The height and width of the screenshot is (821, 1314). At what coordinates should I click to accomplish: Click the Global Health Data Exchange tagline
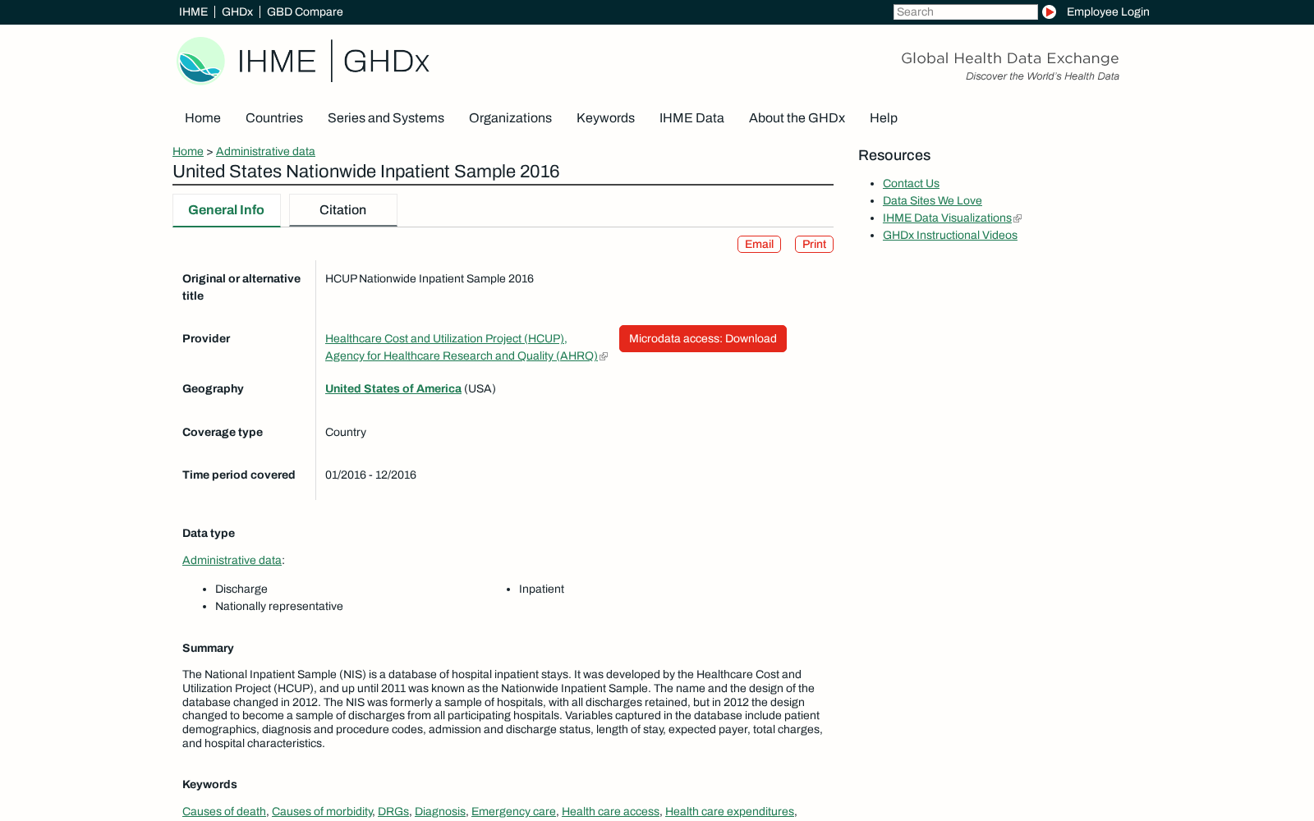coord(1010,58)
